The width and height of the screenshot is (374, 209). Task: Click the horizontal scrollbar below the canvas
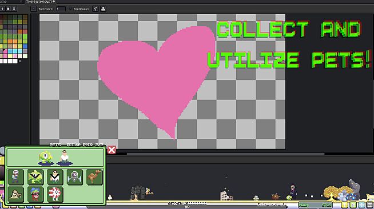pos(225,154)
